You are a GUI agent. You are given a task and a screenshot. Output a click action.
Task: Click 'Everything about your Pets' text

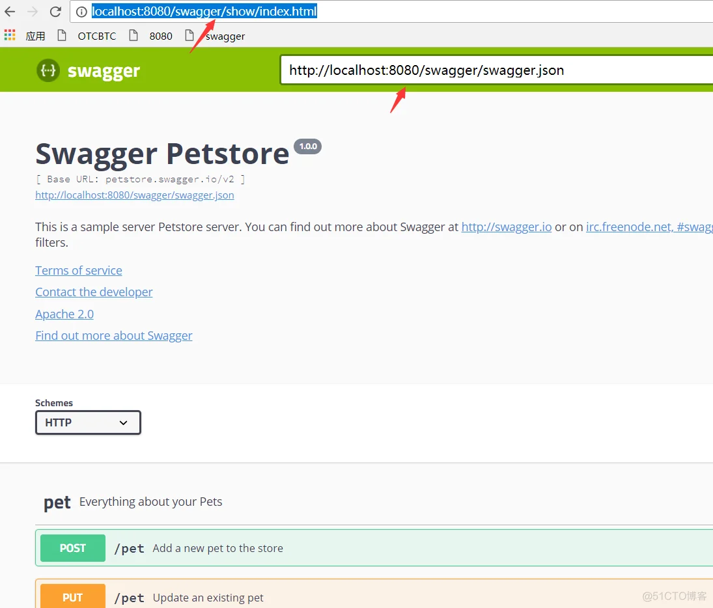coord(150,502)
